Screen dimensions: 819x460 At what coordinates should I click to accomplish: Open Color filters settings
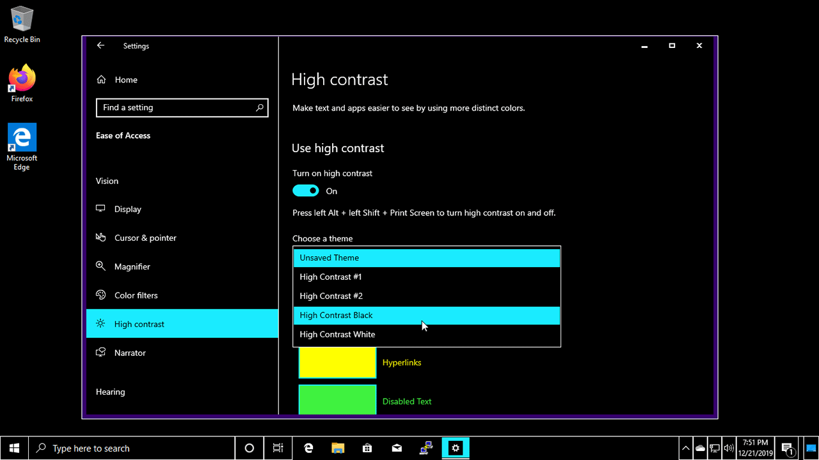pos(182,295)
